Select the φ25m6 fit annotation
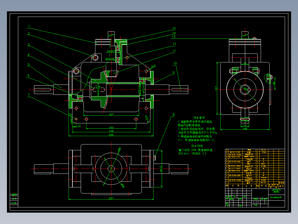The image size is (298, 224). coord(110,59)
